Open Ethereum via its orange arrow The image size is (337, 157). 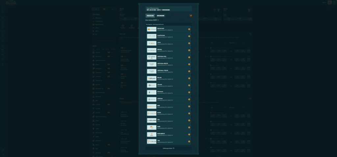pyautogui.click(x=189, y=92)
